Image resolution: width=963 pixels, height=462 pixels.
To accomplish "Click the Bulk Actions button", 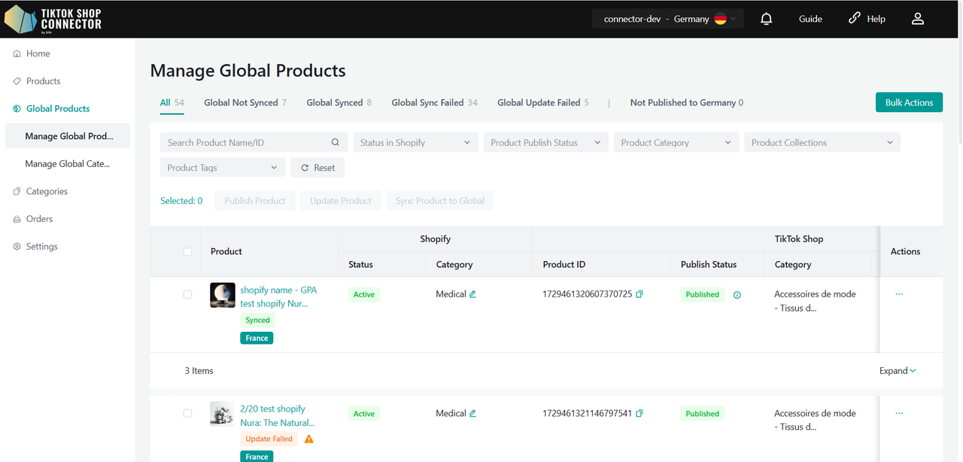I will [x=909, y=102].
